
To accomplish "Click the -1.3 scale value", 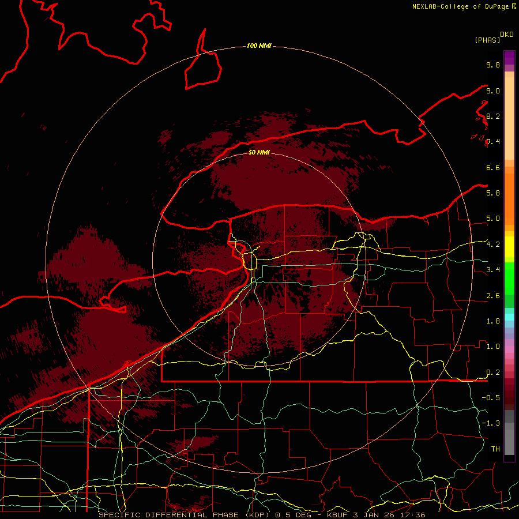I will tap(491, 423).
